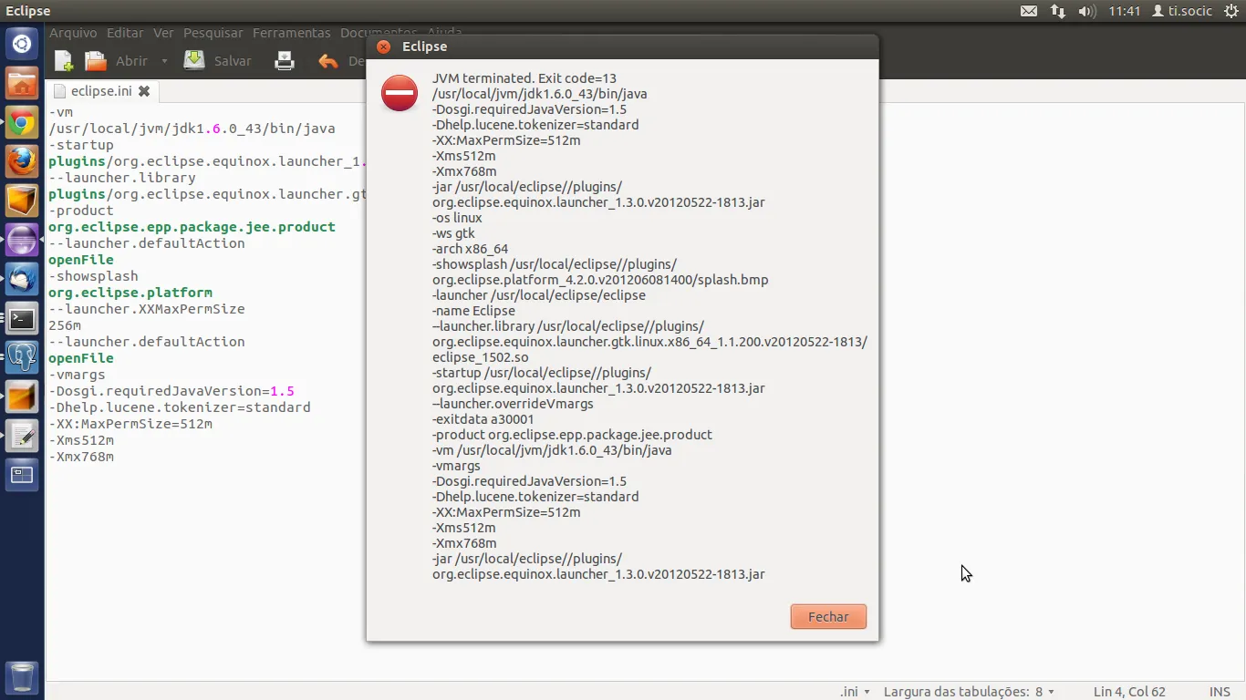Open the Pesquisar menu
1246x700 pixels.
(x=213, y=33)
